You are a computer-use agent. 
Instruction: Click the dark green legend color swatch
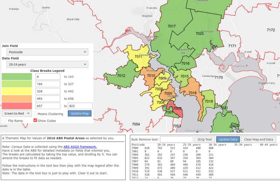pyautogui.click(x=17, y=76)
